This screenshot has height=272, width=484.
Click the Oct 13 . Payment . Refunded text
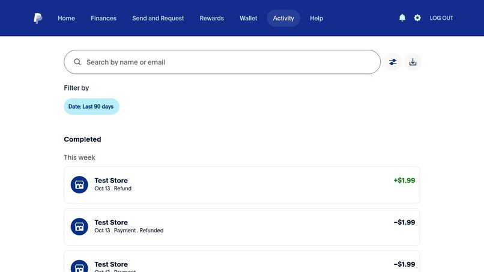[x=129, y=231]
